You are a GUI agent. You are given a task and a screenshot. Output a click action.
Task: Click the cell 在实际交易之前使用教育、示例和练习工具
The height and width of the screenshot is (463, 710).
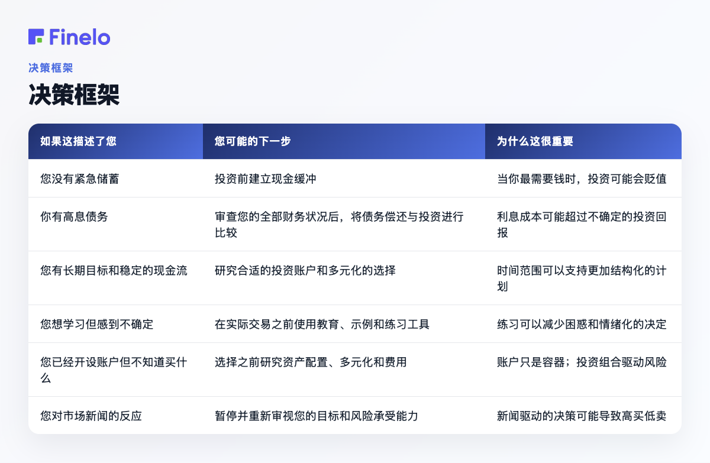(x=344, y=324)
